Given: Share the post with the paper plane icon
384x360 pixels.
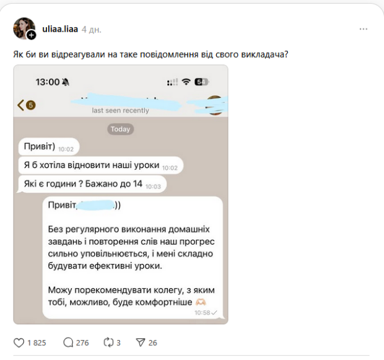Looking at the screenshot, I should click(x=141, y=343).
